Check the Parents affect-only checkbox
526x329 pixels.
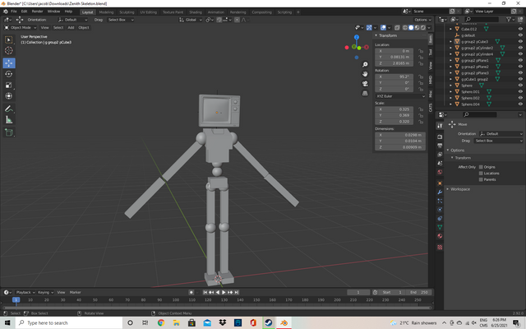481,179
